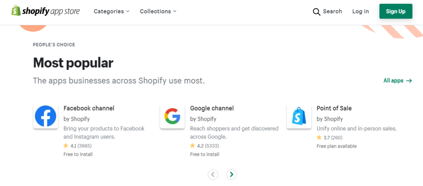Open the Point of Sale title link
This screenshot has height=186, width=423.
coord(334,108)
